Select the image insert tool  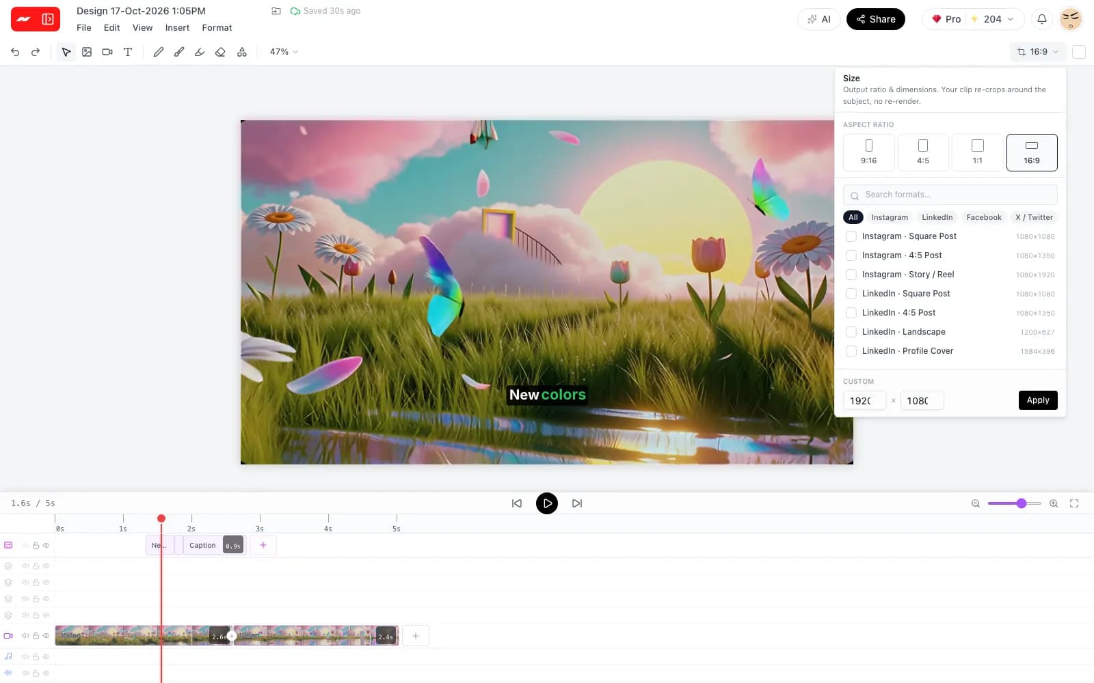click(x=87, y=52)
